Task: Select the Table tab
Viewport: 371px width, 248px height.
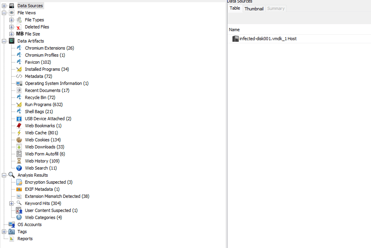Action: 235,8
